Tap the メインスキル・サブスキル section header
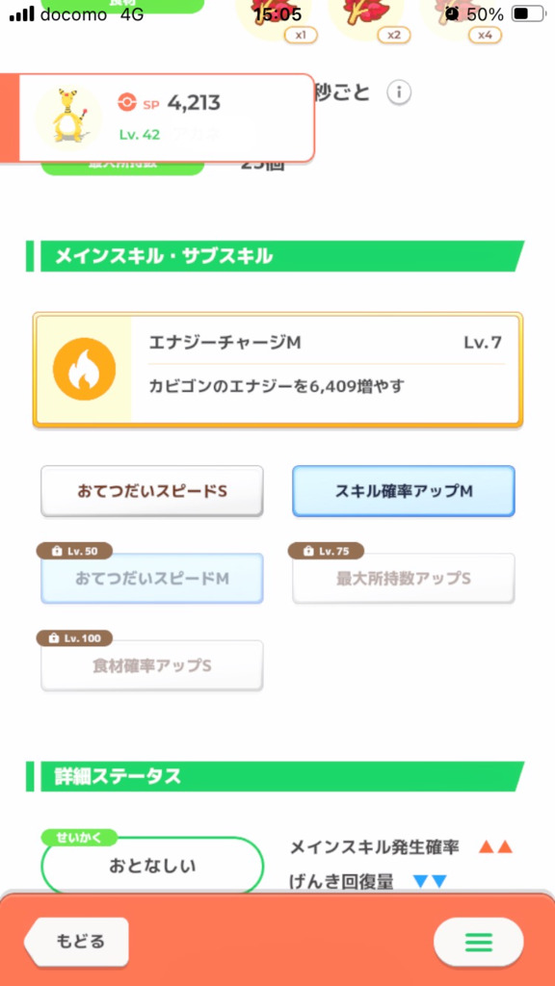This screenshot has width=555, height=986. coord(275,256)
